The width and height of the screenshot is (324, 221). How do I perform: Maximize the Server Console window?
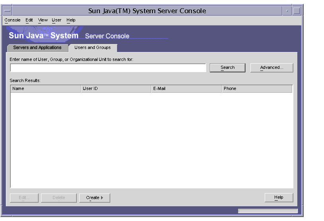tap(297, 11)
